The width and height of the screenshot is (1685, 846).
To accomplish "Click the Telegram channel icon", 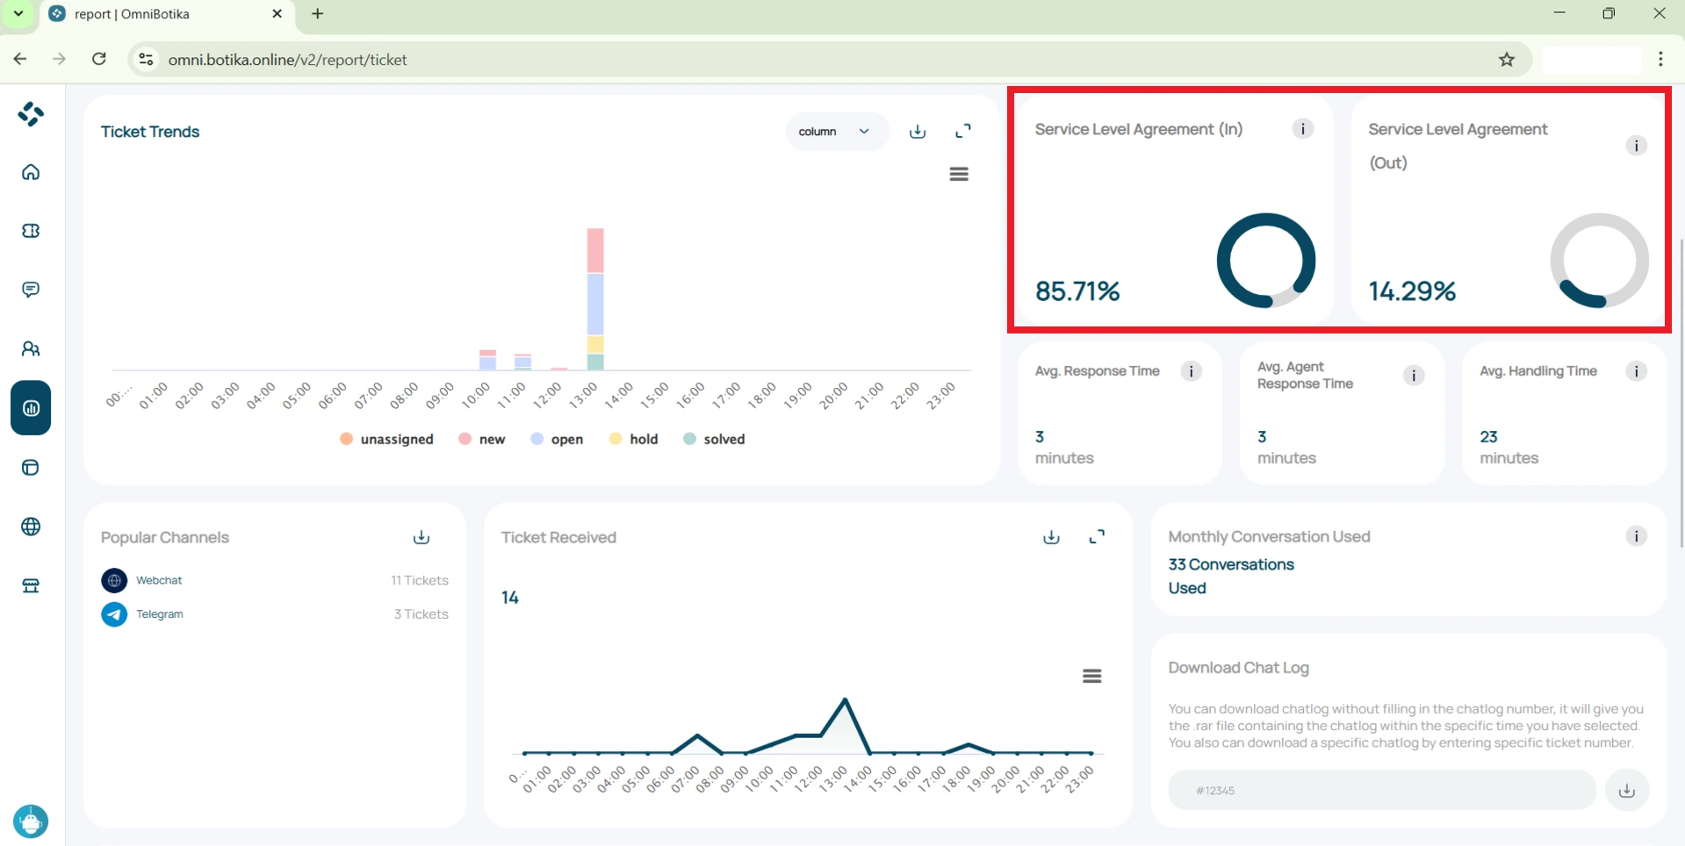I will [x=114, y=614].
